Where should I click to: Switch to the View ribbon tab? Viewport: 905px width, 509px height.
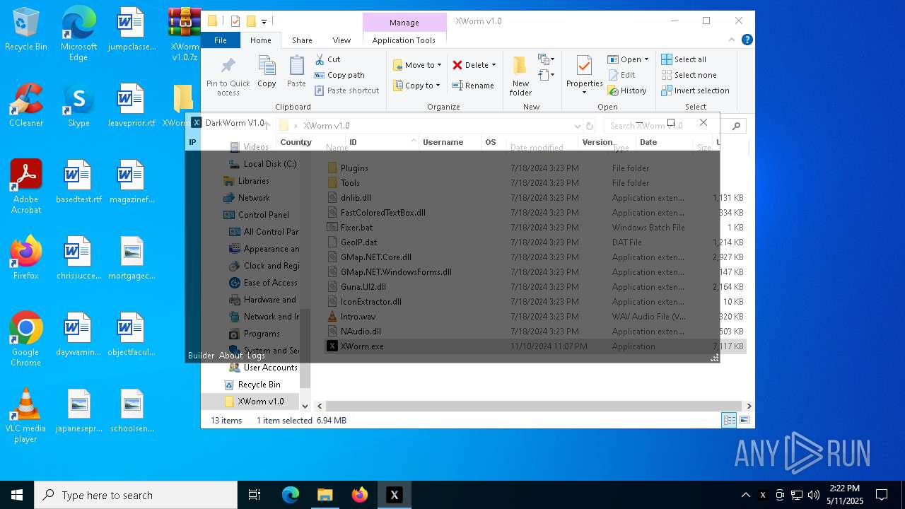(341, 40)
